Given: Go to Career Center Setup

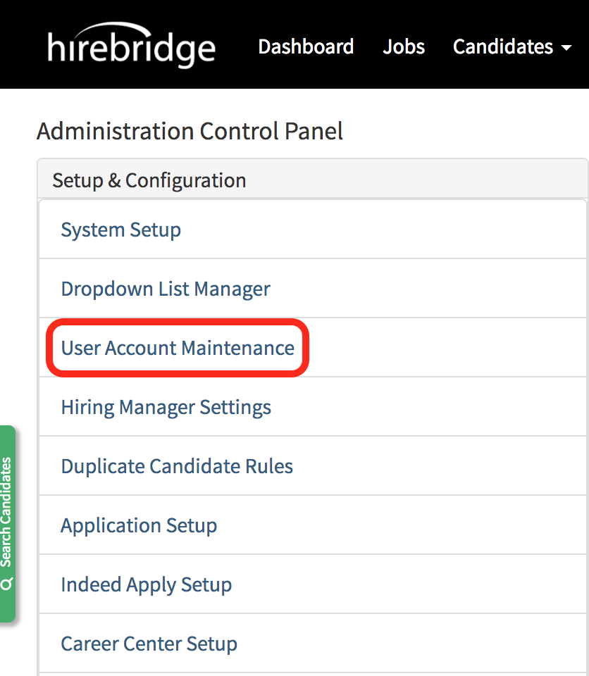Looking at the screenshot, I should pyautogui.click(x=149, y=644).
